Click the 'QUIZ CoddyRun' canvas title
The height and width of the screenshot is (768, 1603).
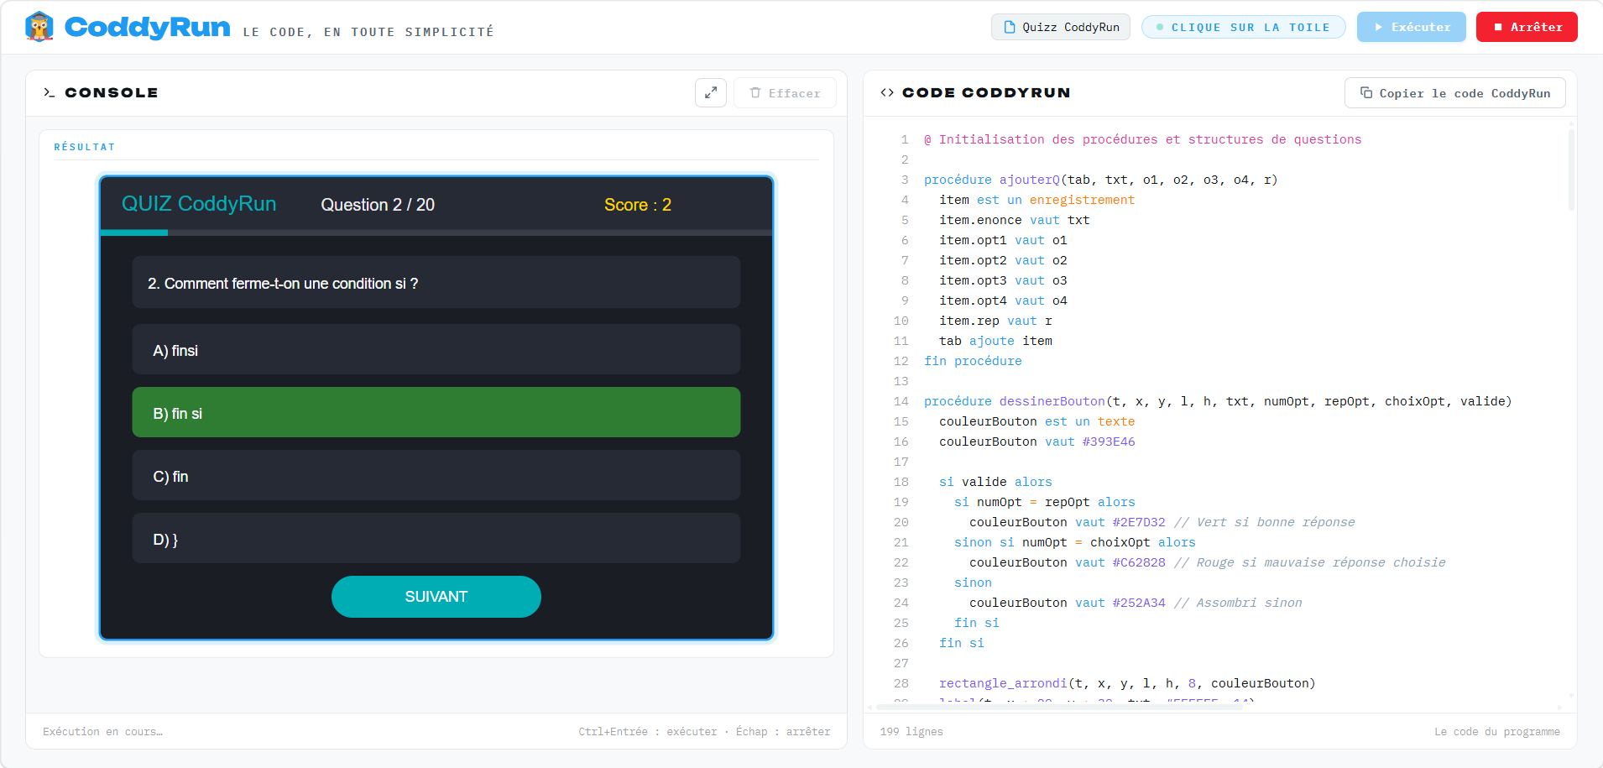[199, 204]
